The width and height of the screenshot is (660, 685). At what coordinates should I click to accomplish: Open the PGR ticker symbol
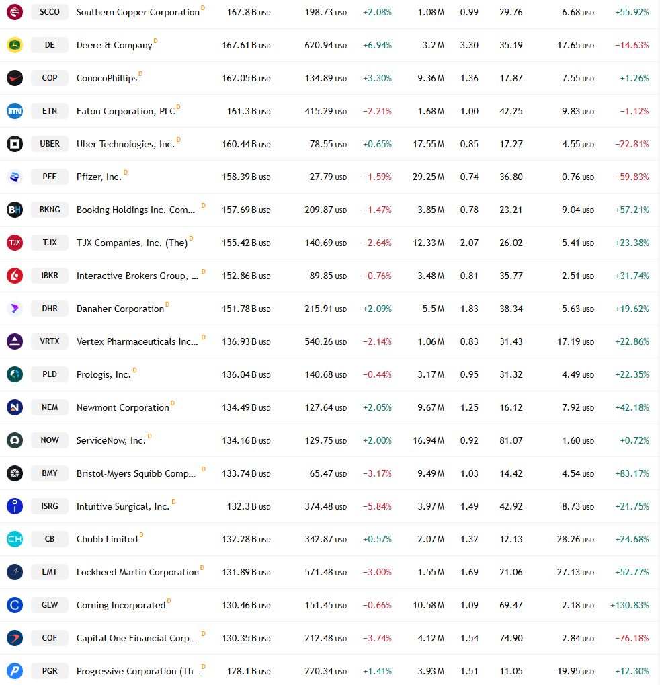coord(50,671)
